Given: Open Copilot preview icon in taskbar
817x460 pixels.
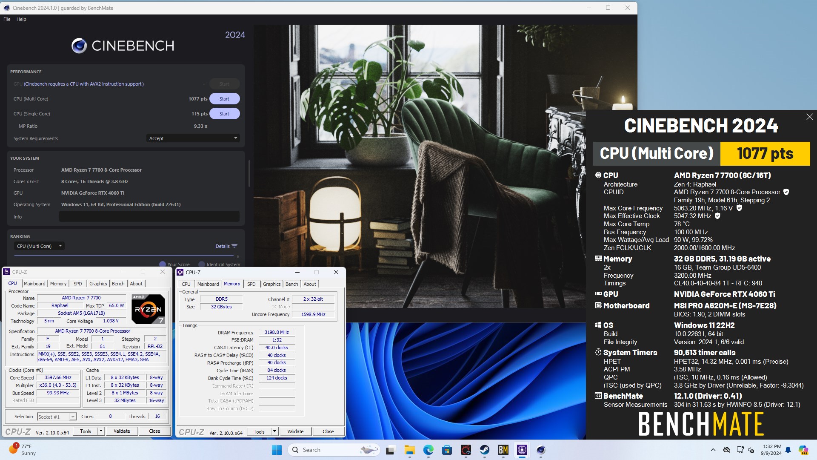Looking at the screenshot, I should coord(803,450).
